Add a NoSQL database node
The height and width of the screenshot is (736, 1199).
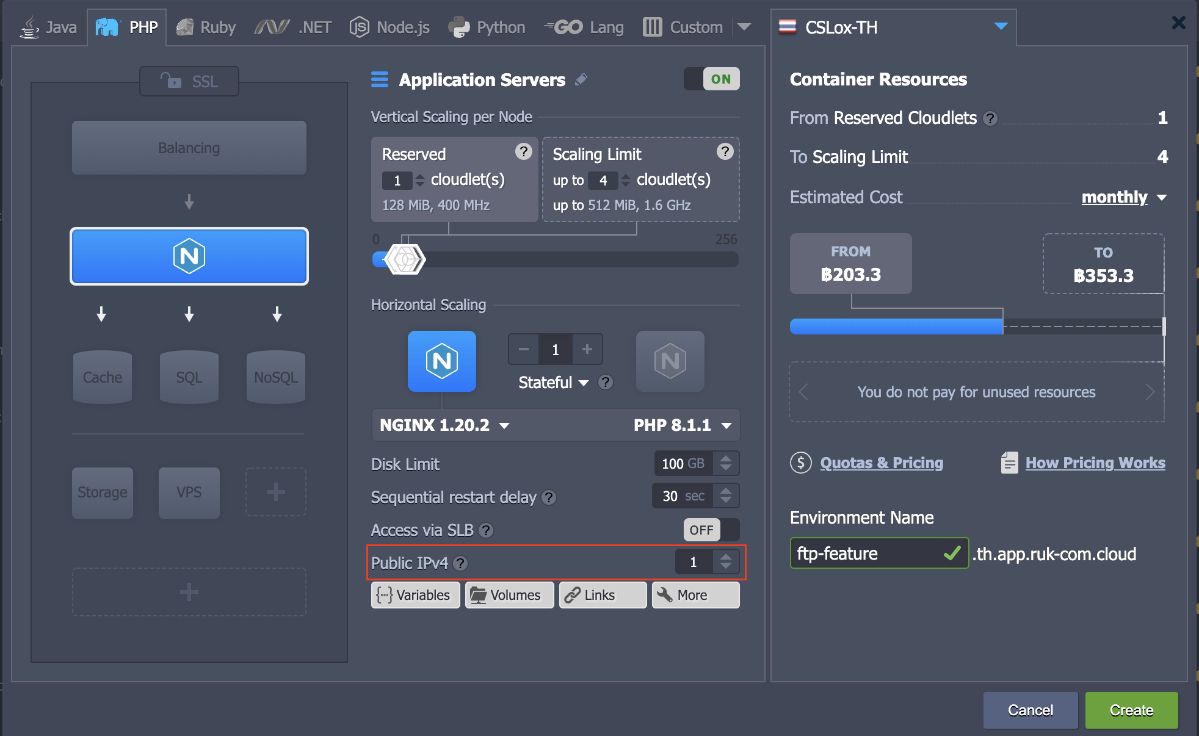click(276, 377)
